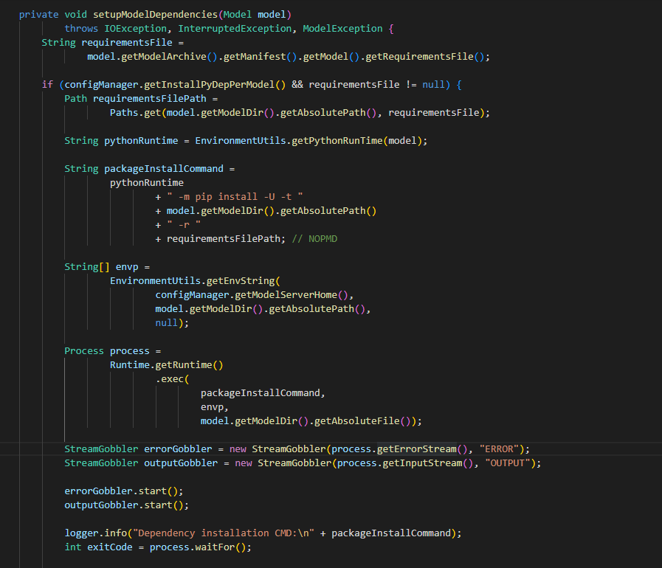The height and width of the screenshot is (568, 662).
Task: Click getErrorStream() on highlighted line
Action: click(x=422, y=449)
